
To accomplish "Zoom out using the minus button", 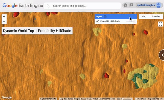I will click(x=4, y=22).
